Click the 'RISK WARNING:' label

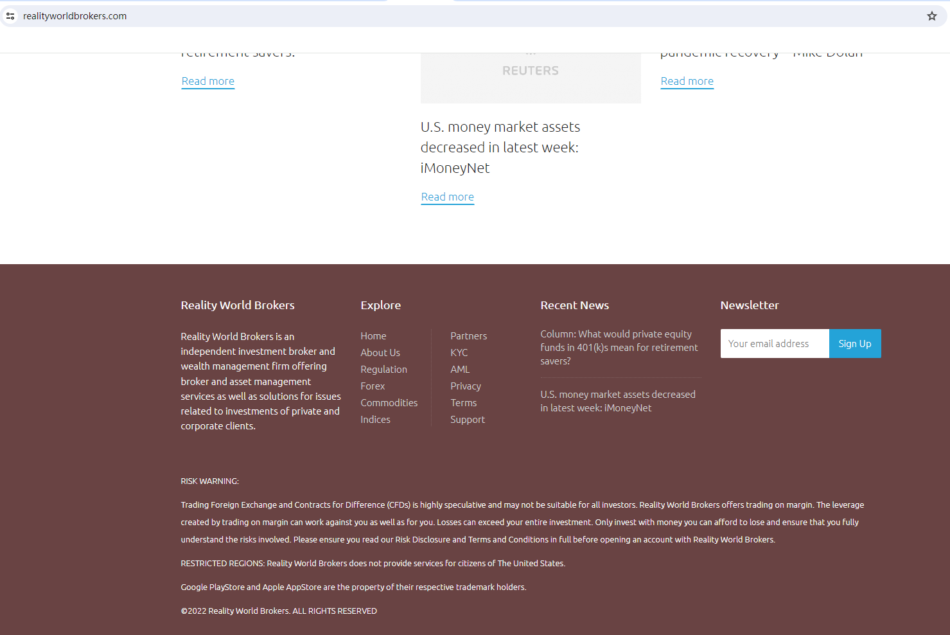[x=210, y=481]
